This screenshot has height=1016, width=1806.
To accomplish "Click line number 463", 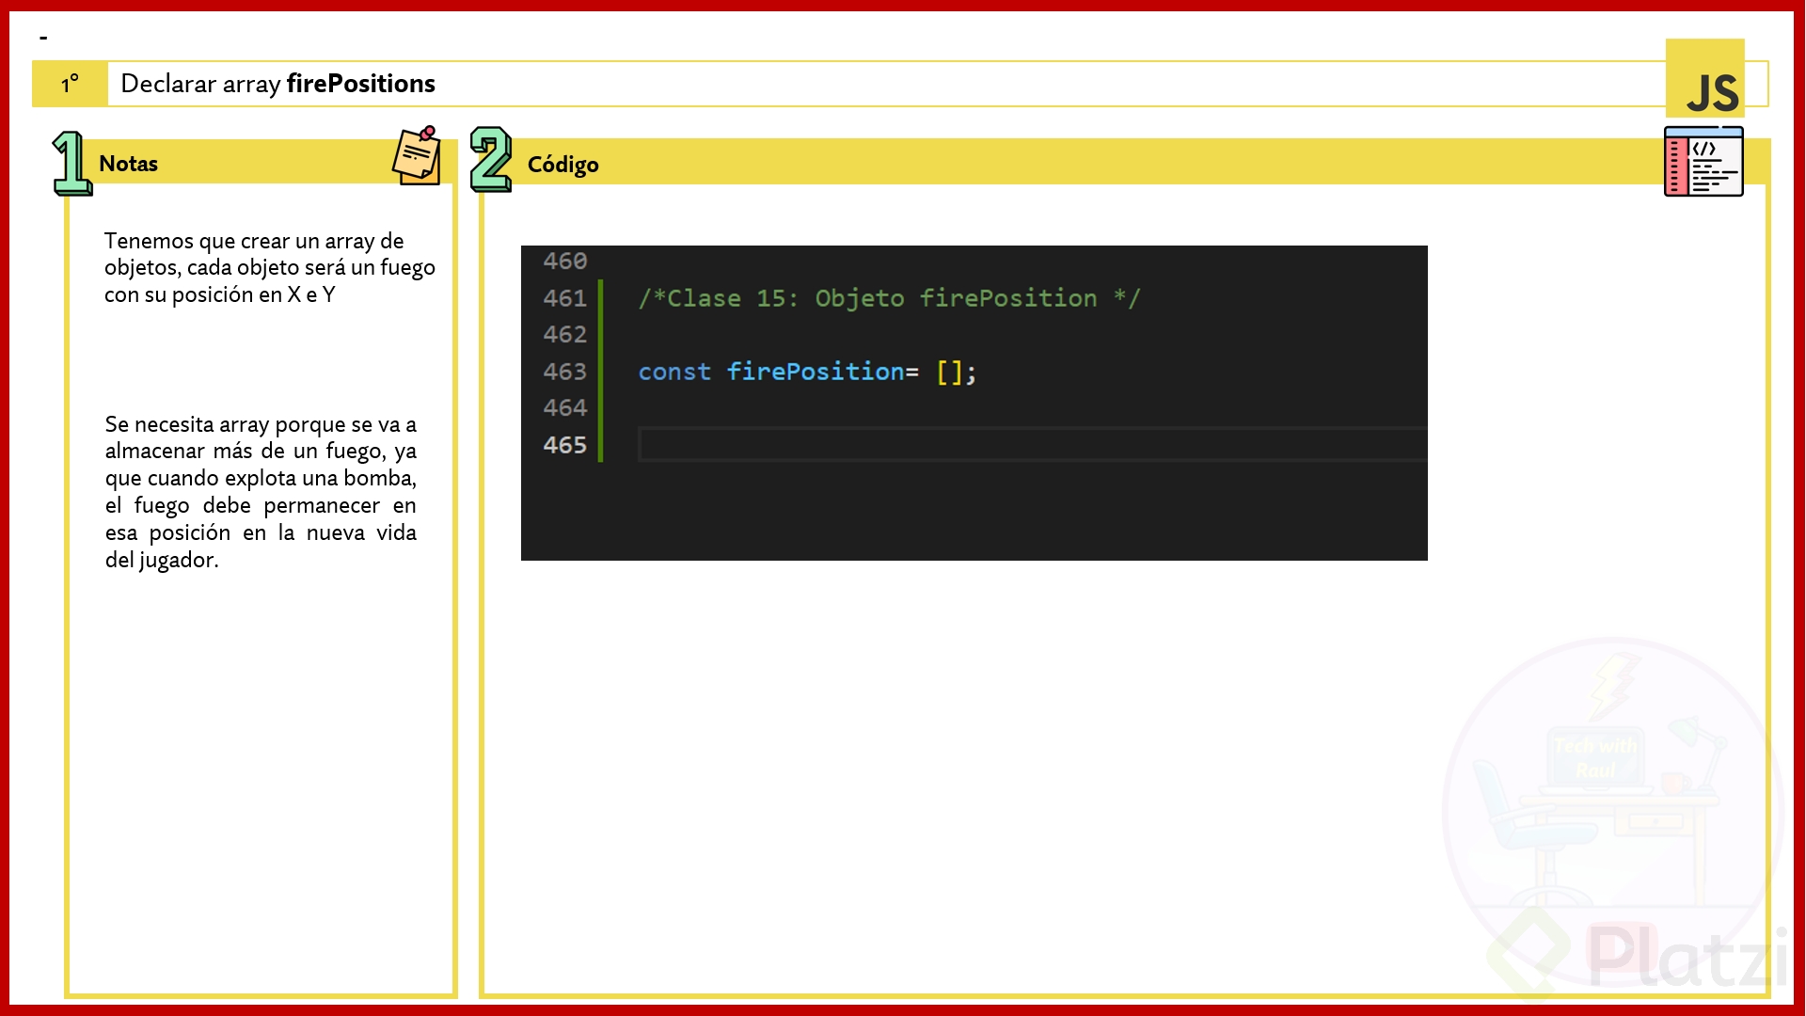I will click(564, 372).
